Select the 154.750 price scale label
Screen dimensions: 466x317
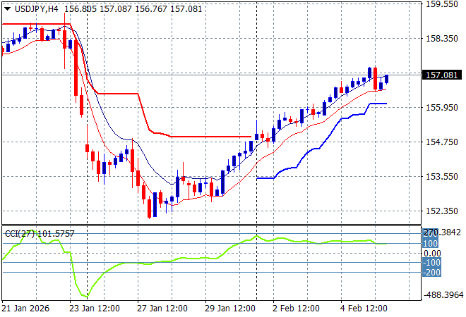click(x=441, y=142)
